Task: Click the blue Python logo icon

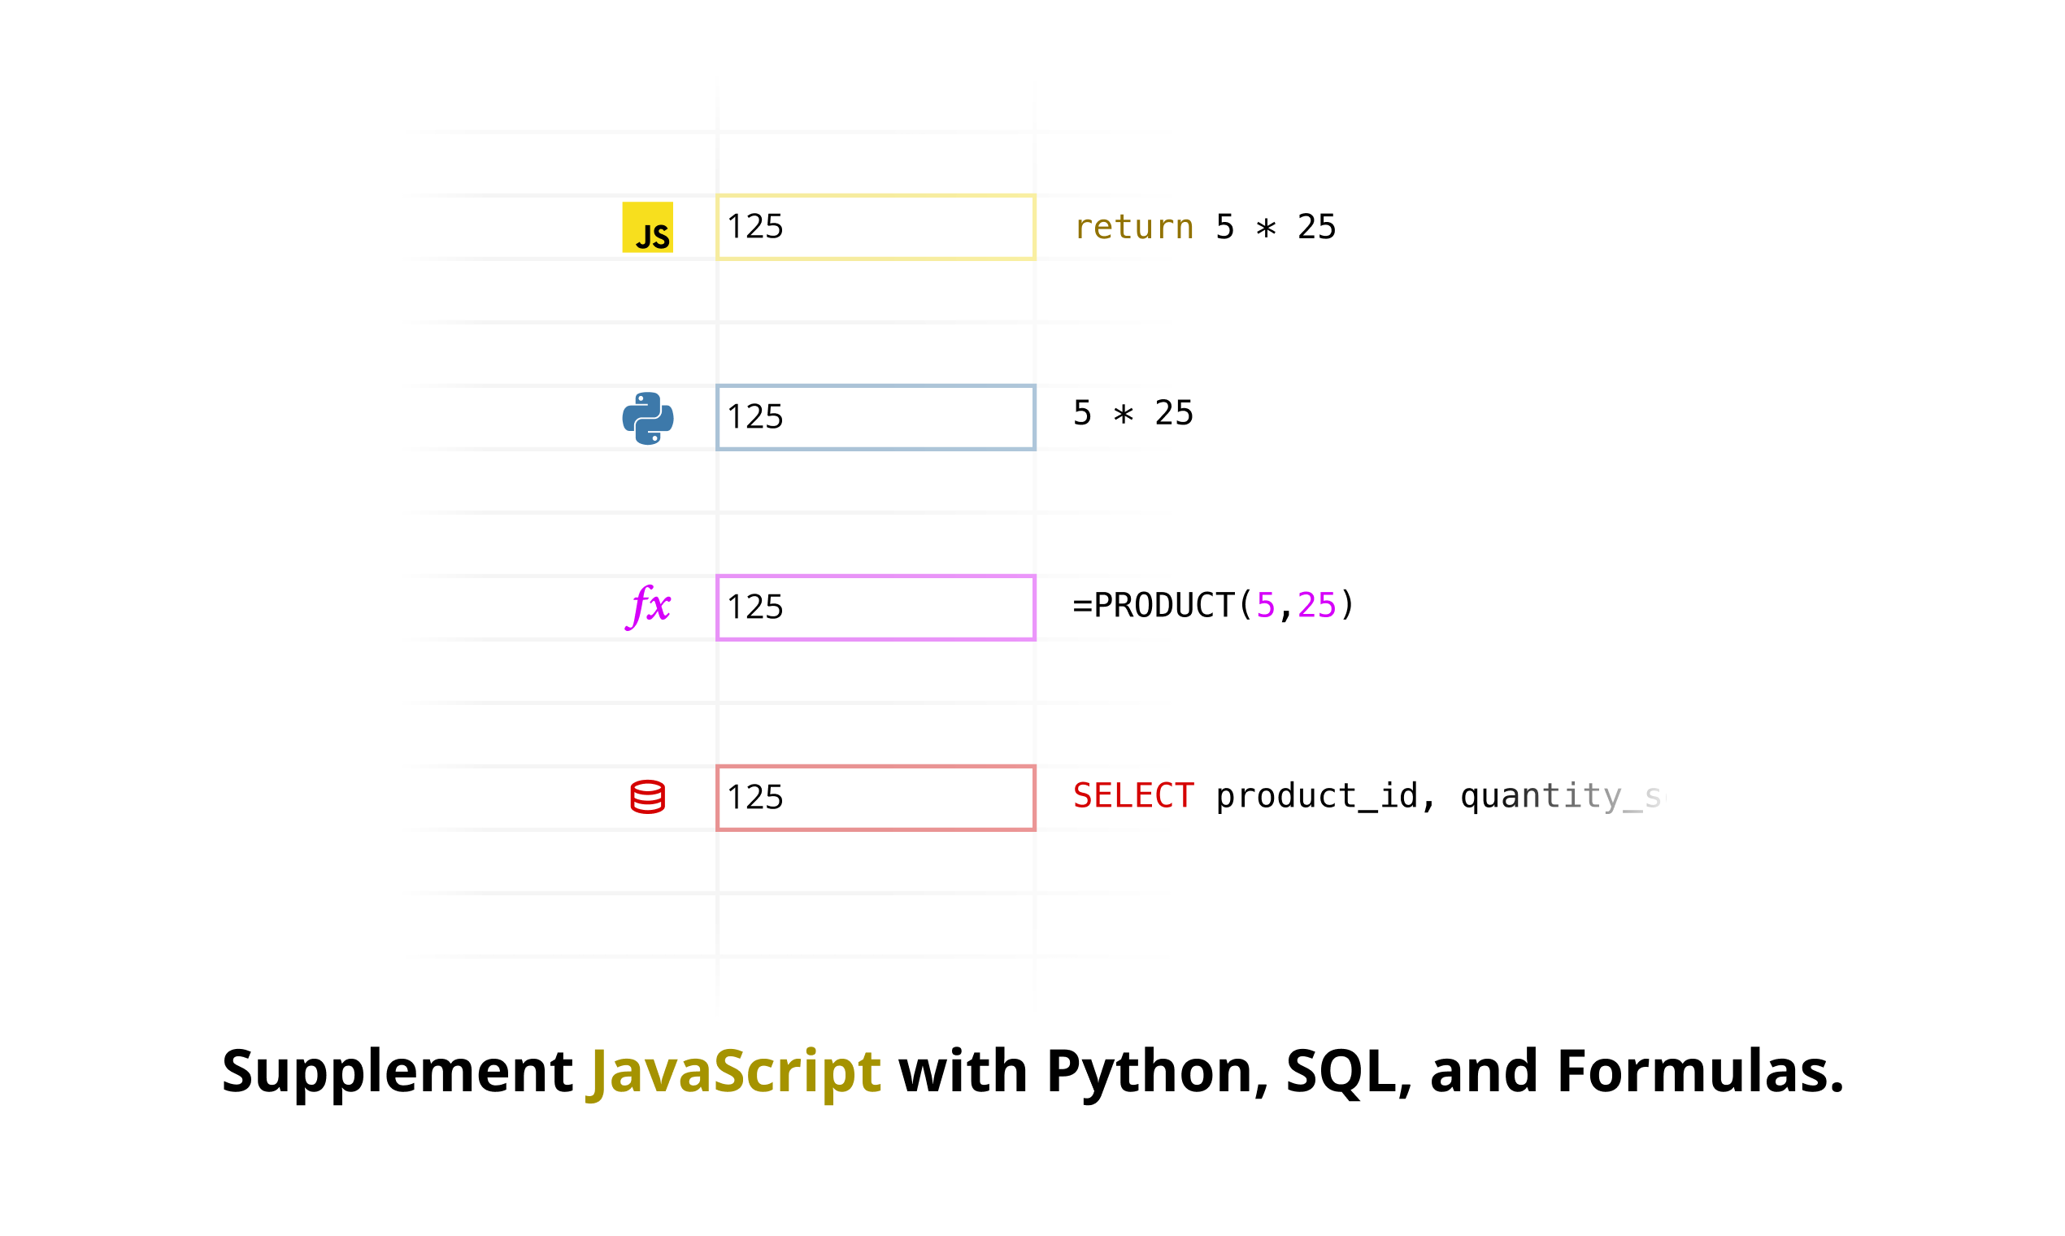Action: (647, 417)
